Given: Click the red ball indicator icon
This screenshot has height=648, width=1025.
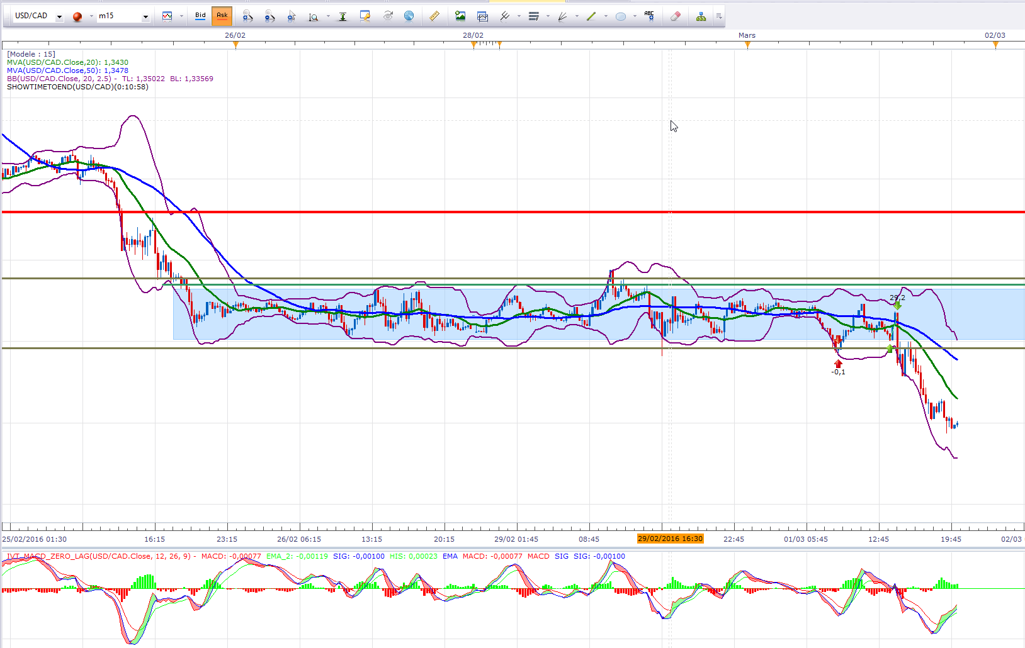Looking at the screenshot, I should 77,16.
